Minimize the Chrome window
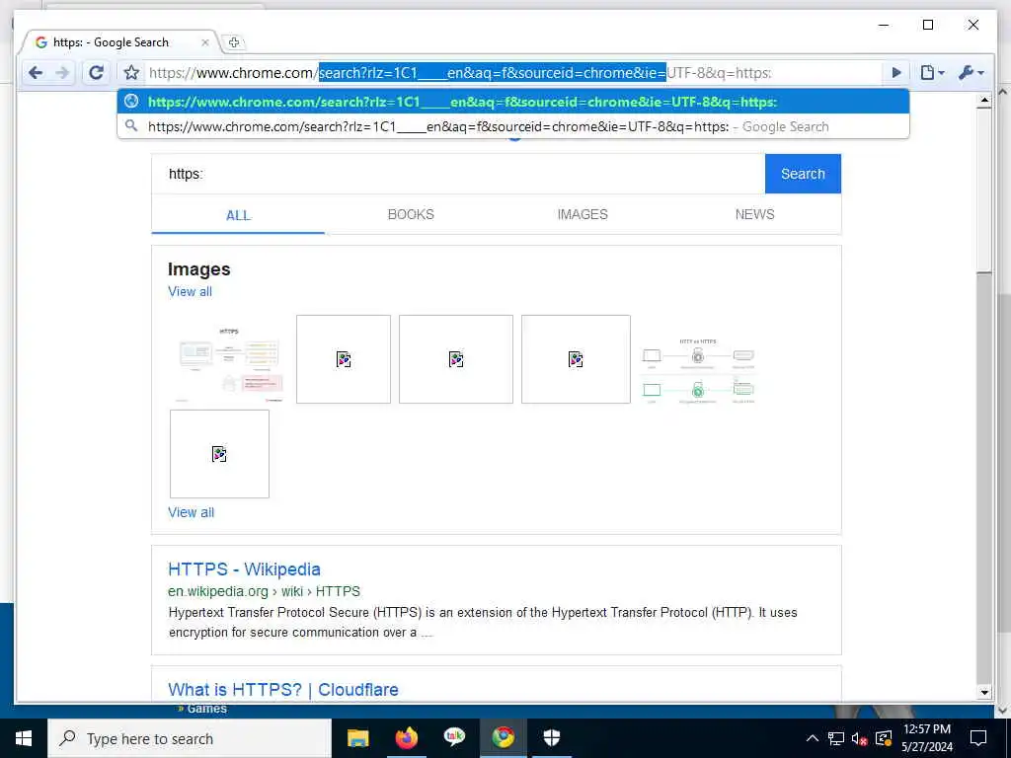This screenshot has width=1011, height=758. click(x=884, y=25)
